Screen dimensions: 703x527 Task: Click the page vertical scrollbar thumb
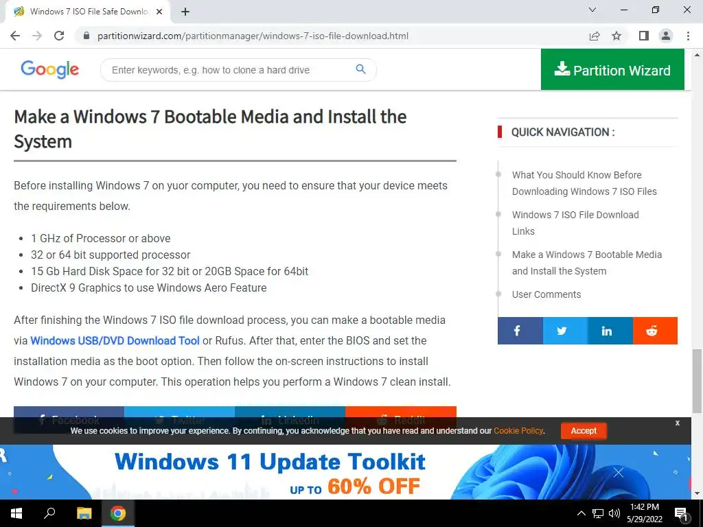(x=697, y=381)
